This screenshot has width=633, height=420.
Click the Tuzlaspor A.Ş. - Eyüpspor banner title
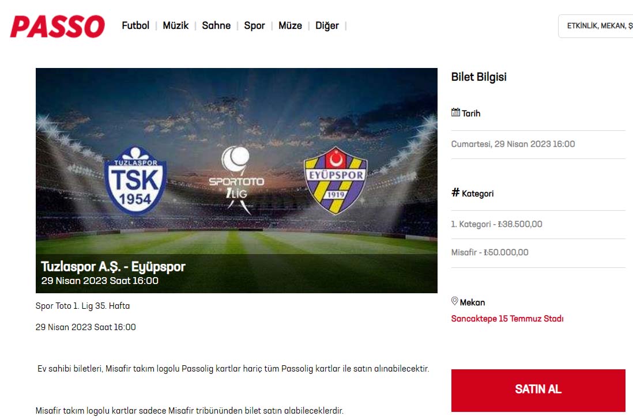(113, 267)
